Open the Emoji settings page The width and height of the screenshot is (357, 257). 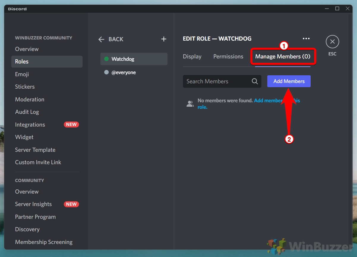(47, 74)
